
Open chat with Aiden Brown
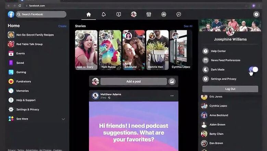coord(217,125)
